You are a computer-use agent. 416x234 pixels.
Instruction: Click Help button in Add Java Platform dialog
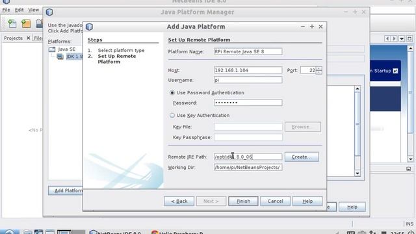click(x=307, y=201)
